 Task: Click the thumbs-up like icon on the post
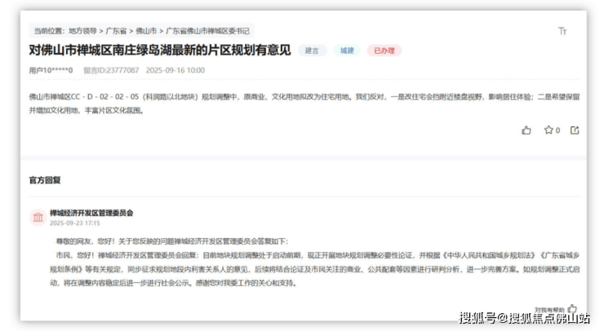(526, 130)
